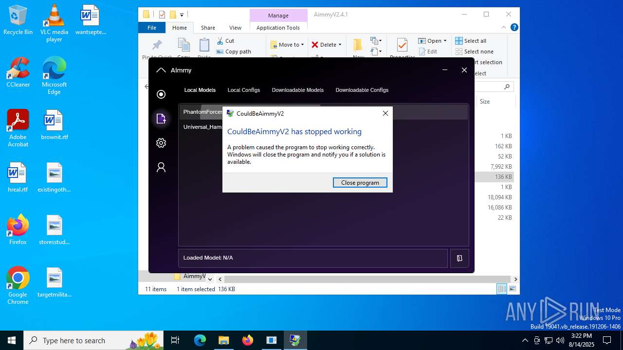Viewport: 623px width, 350px height.
Task: Click Select none in Explorer ribbon
Action: click(475, 52)
